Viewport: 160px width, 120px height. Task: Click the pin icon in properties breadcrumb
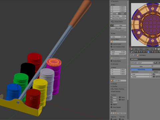point(131,55)
